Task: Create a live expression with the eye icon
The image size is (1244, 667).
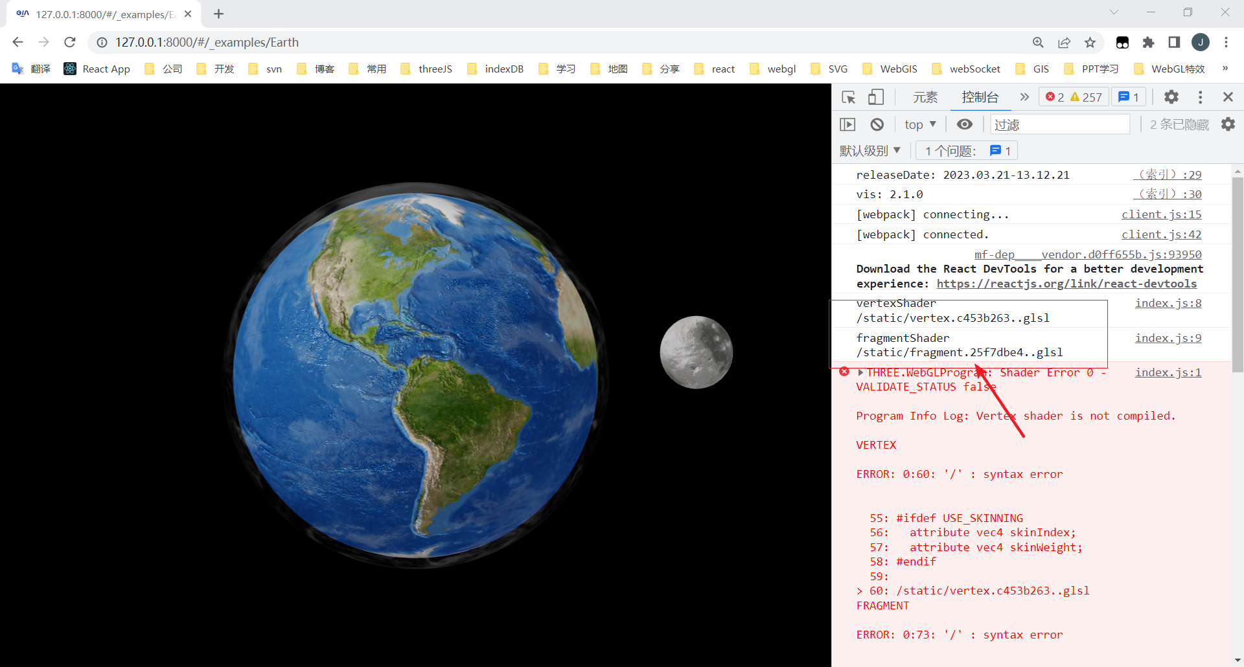Action: [x=965, y=124]
